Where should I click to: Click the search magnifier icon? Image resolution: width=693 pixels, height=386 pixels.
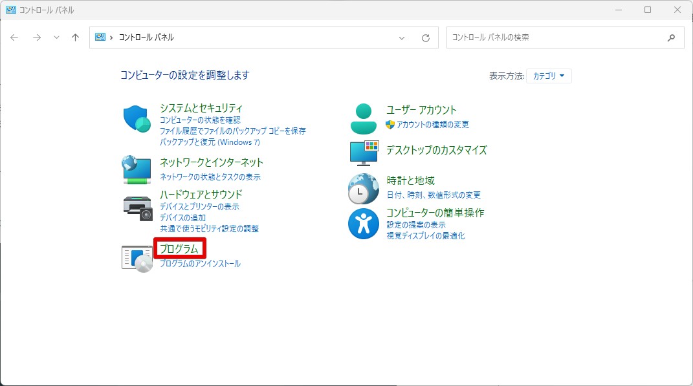point(672,38)
